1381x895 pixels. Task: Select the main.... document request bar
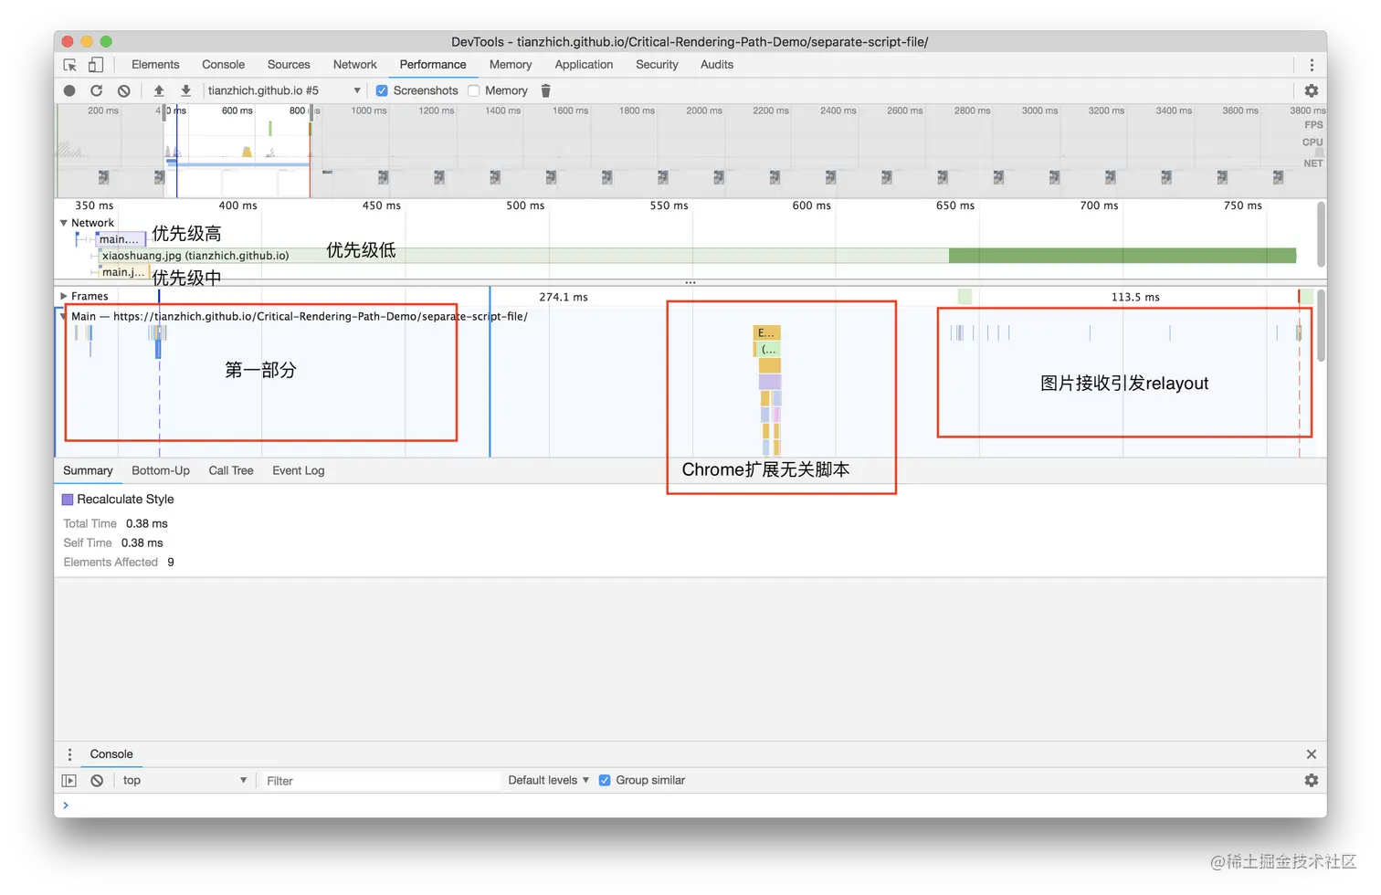120,239
